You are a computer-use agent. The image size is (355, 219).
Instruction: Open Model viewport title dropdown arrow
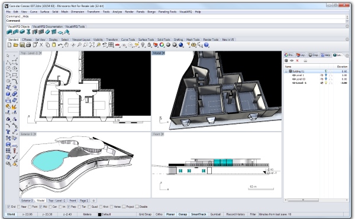click(163, 53)
